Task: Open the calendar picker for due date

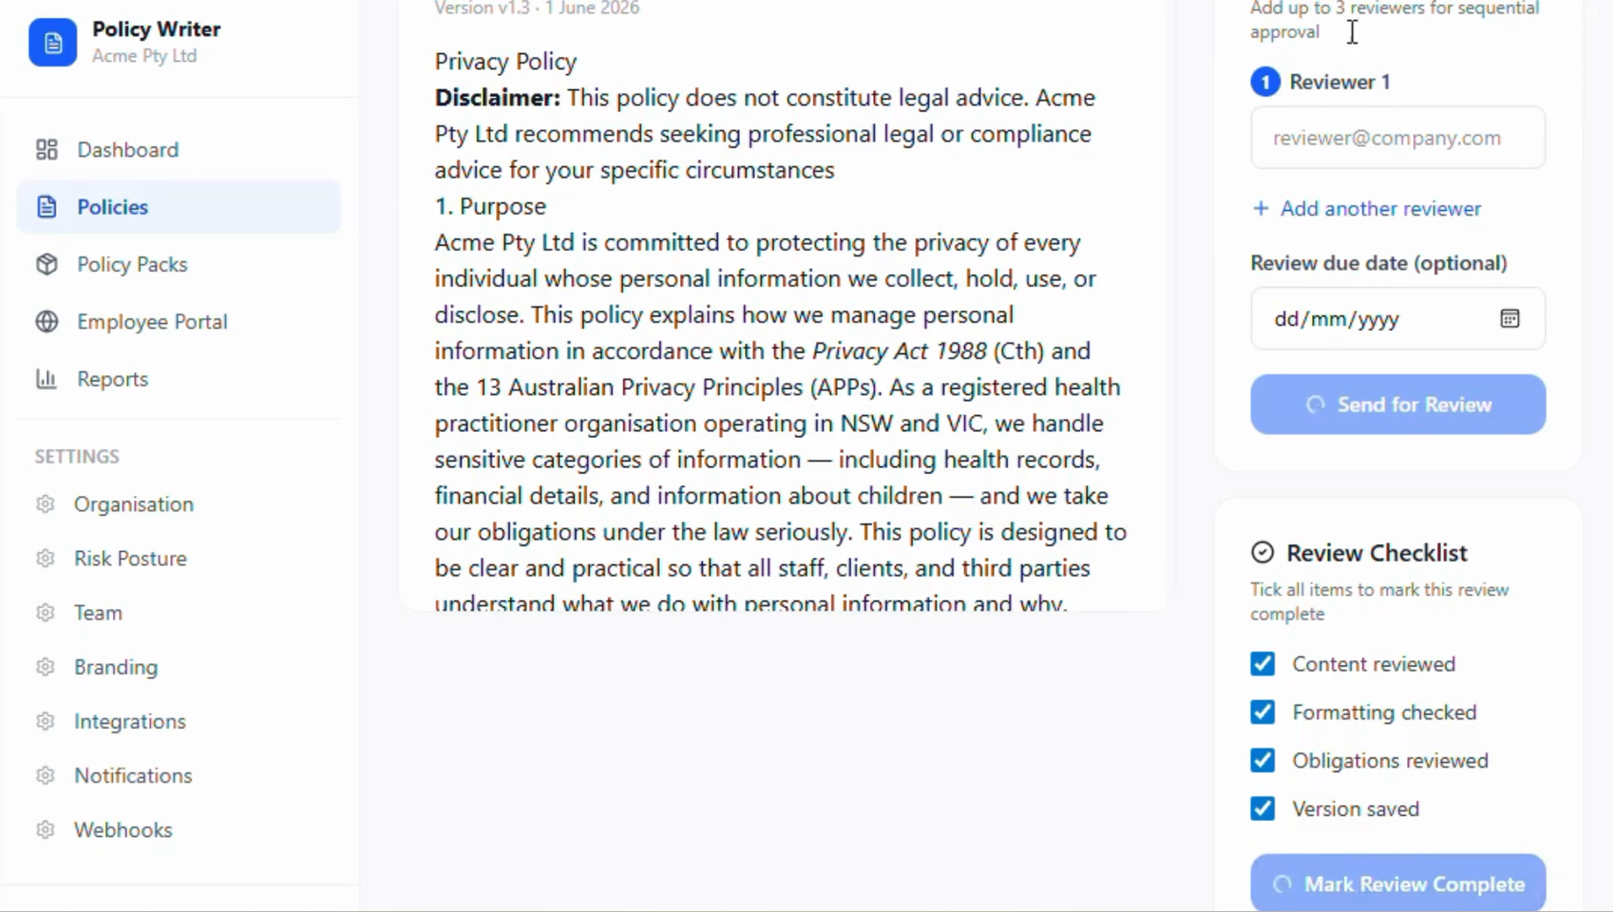Action: (1510, 319)
